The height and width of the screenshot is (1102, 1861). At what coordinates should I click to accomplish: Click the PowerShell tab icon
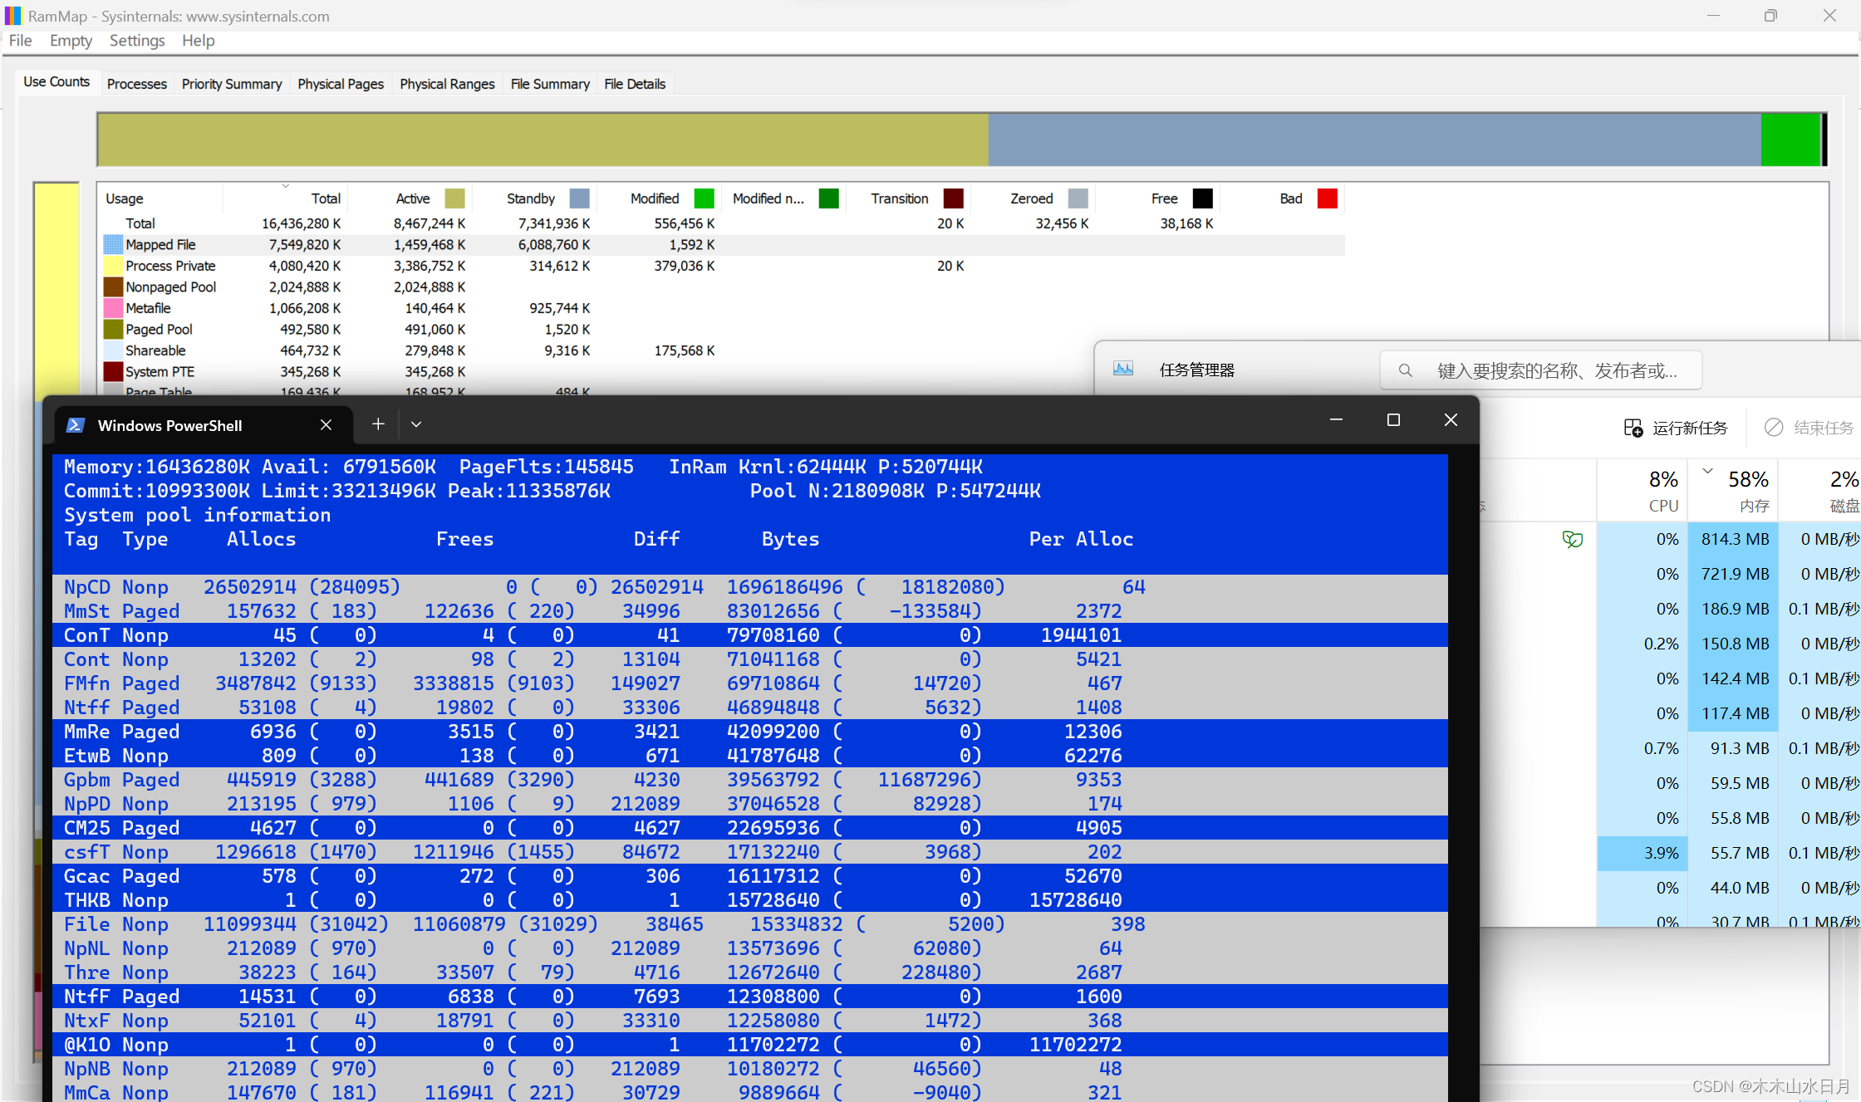click(76, 425)
